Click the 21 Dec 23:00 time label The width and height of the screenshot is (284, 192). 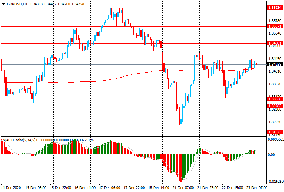[x=208, y=187]
